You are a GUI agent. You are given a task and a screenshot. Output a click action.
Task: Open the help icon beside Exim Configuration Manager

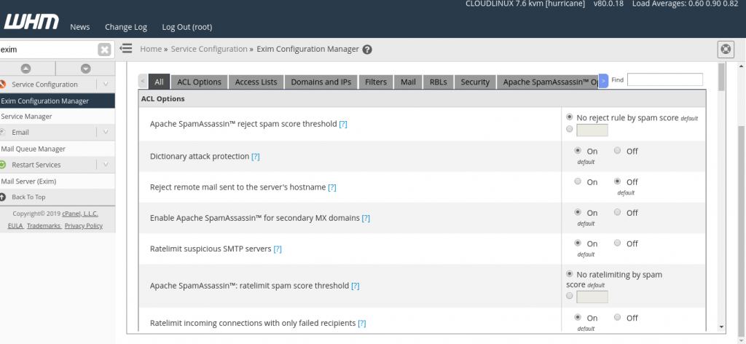[367, 50]
